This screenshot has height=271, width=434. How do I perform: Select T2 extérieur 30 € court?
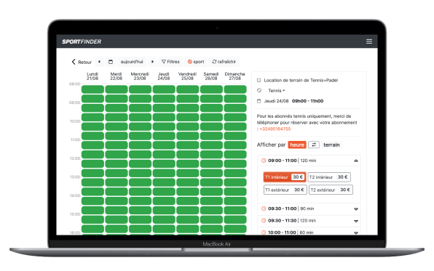[331, 190]
